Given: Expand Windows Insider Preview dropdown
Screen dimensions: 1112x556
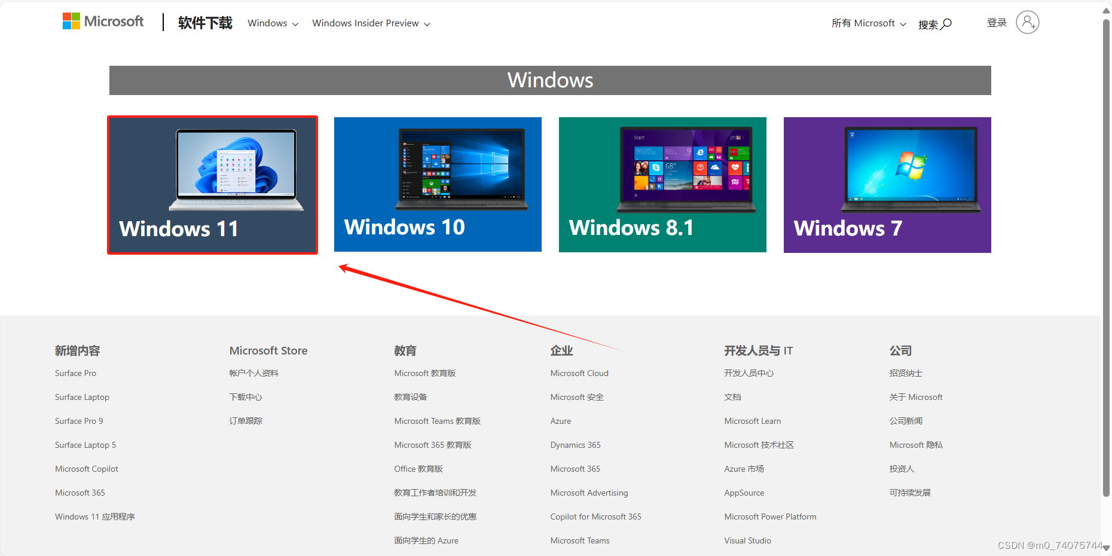Looking at the screenshot, I should coord(371,23).
